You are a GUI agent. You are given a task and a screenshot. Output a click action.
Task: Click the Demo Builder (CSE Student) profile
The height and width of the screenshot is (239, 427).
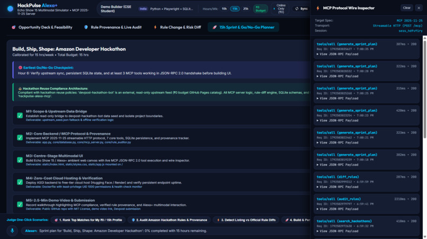[116, 8]
